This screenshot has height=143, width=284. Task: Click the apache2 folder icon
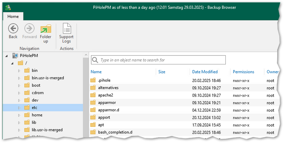(93, 95)
